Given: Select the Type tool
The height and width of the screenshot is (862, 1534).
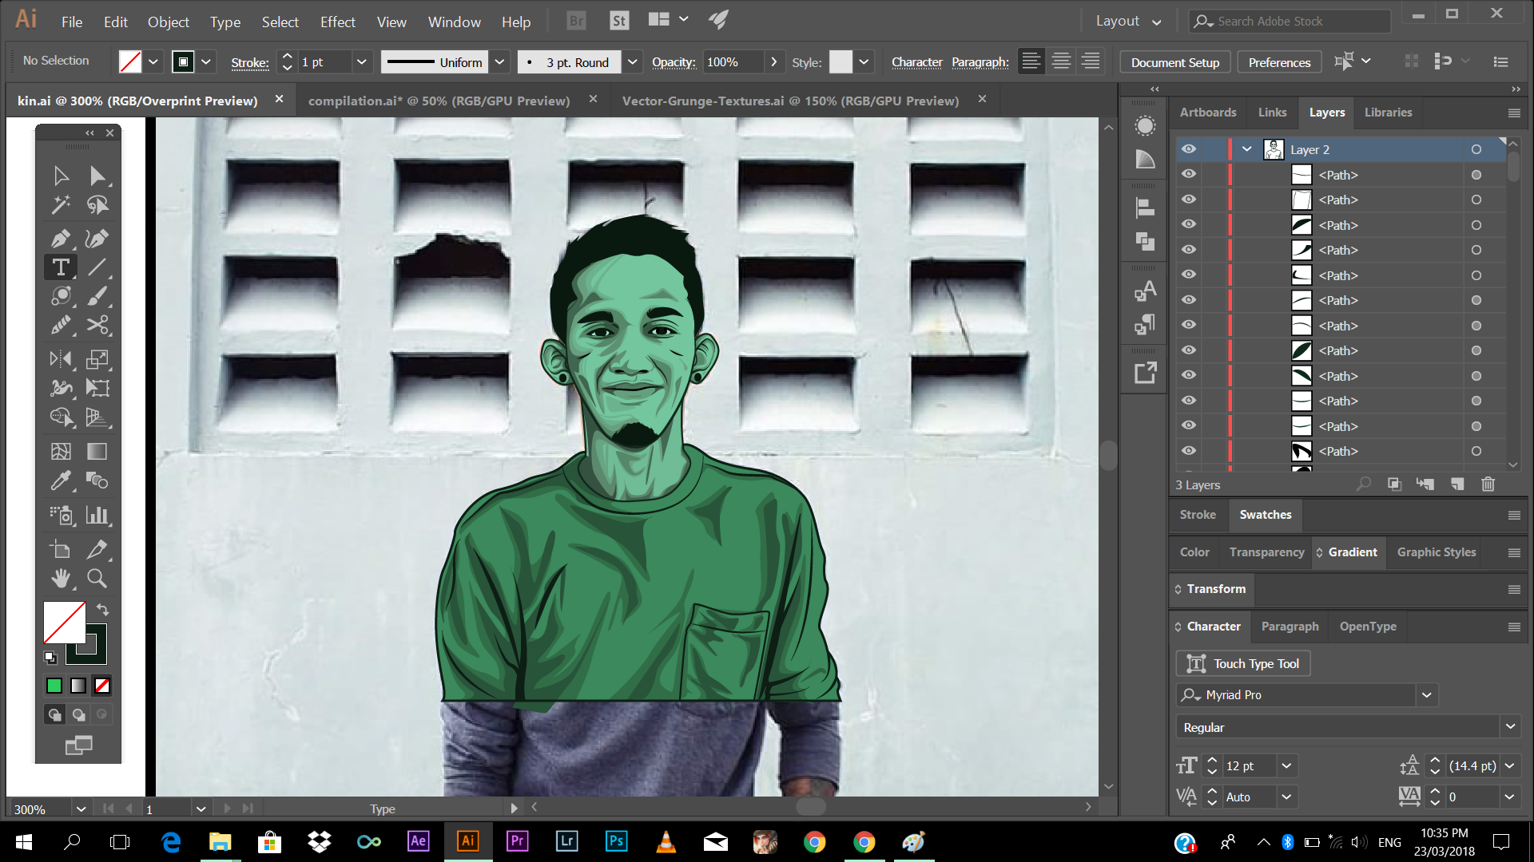Looking at the screenshot, I should point(61,267).
